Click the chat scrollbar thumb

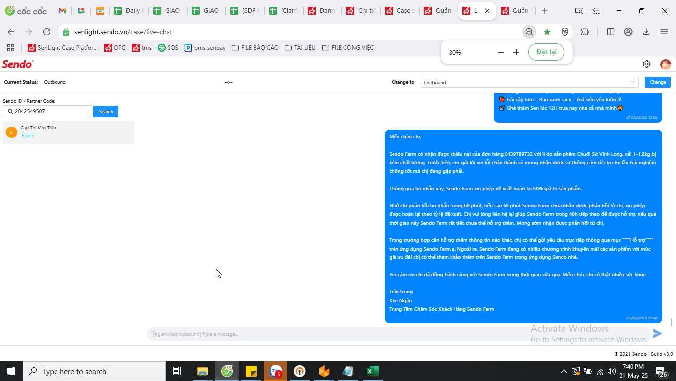pos(672,322)
